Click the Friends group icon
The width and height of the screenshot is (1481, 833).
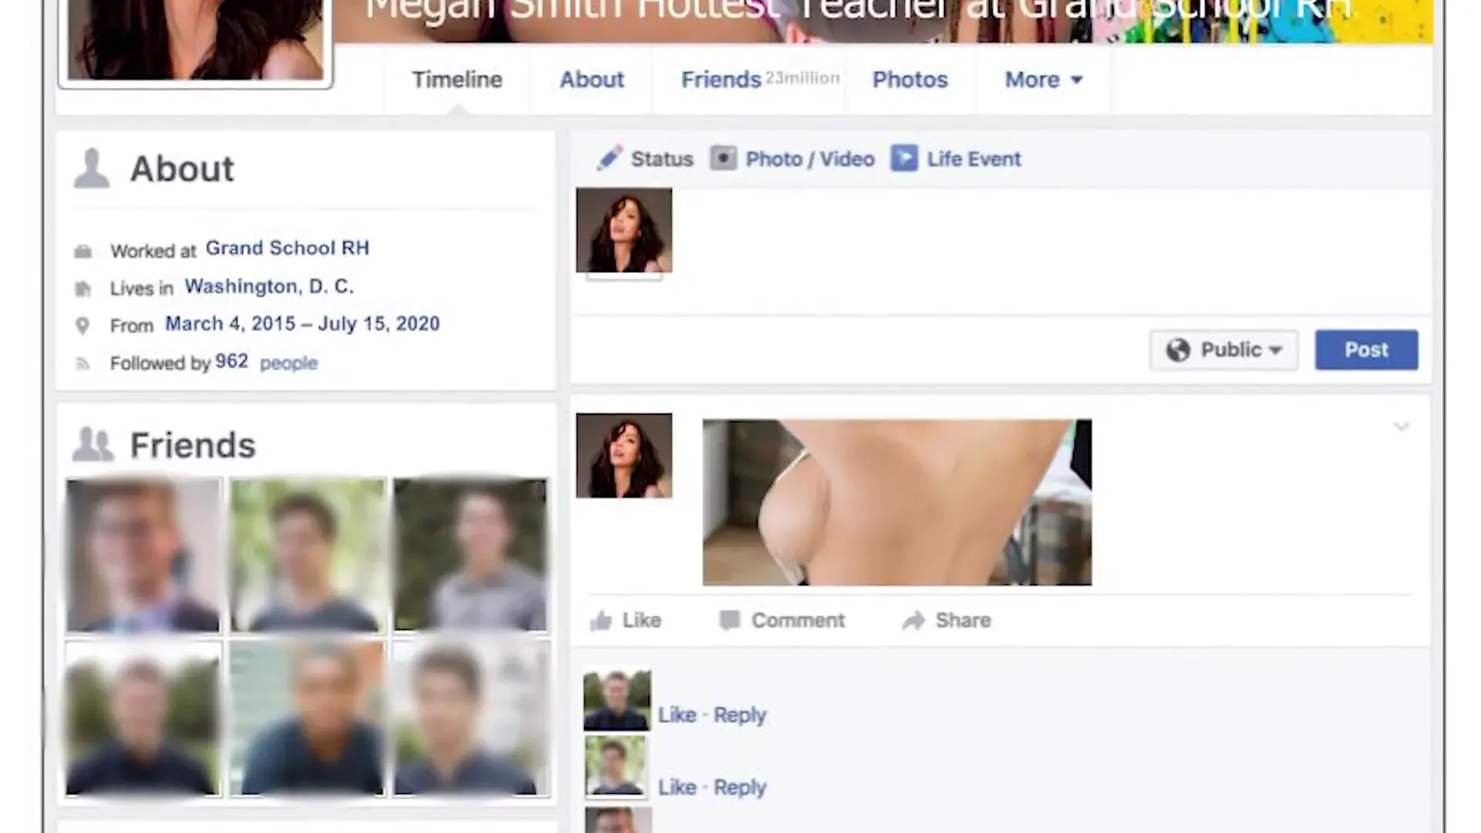pyautogui.click(x=93, y=445)
